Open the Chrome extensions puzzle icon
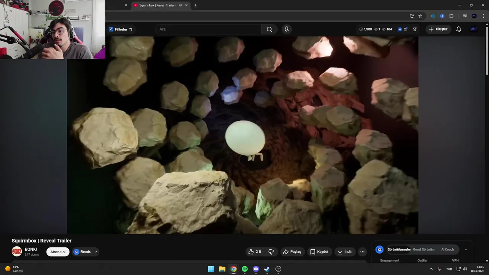Screen dimensions: 489x275 point(451,16)
